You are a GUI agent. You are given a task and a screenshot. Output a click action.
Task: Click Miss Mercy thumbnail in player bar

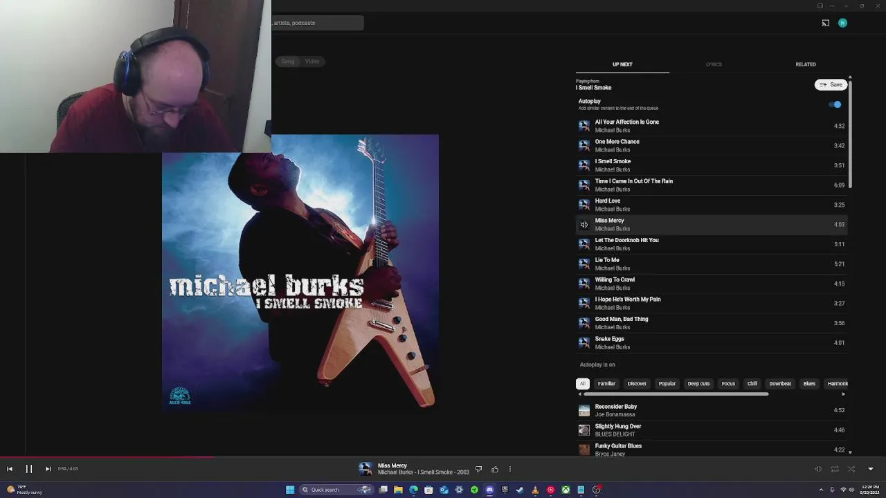point(365,469)
